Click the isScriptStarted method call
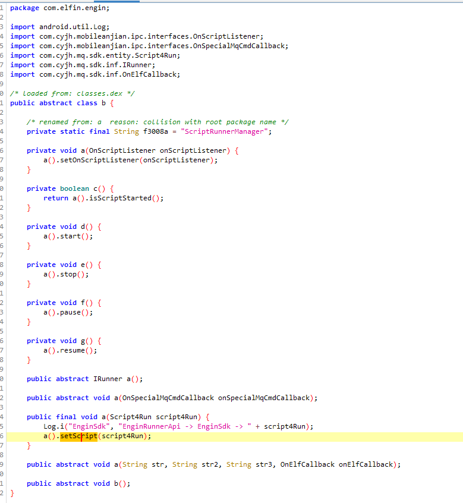This screenshot has height=503, width=463. pos(120,198)
